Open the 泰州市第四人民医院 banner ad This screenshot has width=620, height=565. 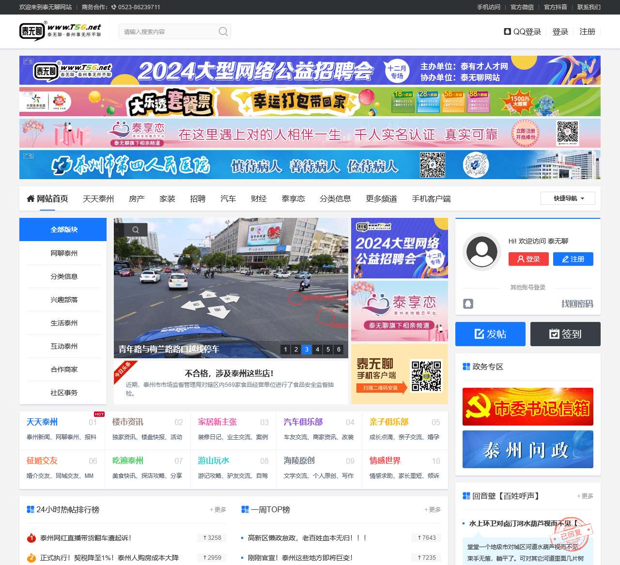(x=310, y=165)
